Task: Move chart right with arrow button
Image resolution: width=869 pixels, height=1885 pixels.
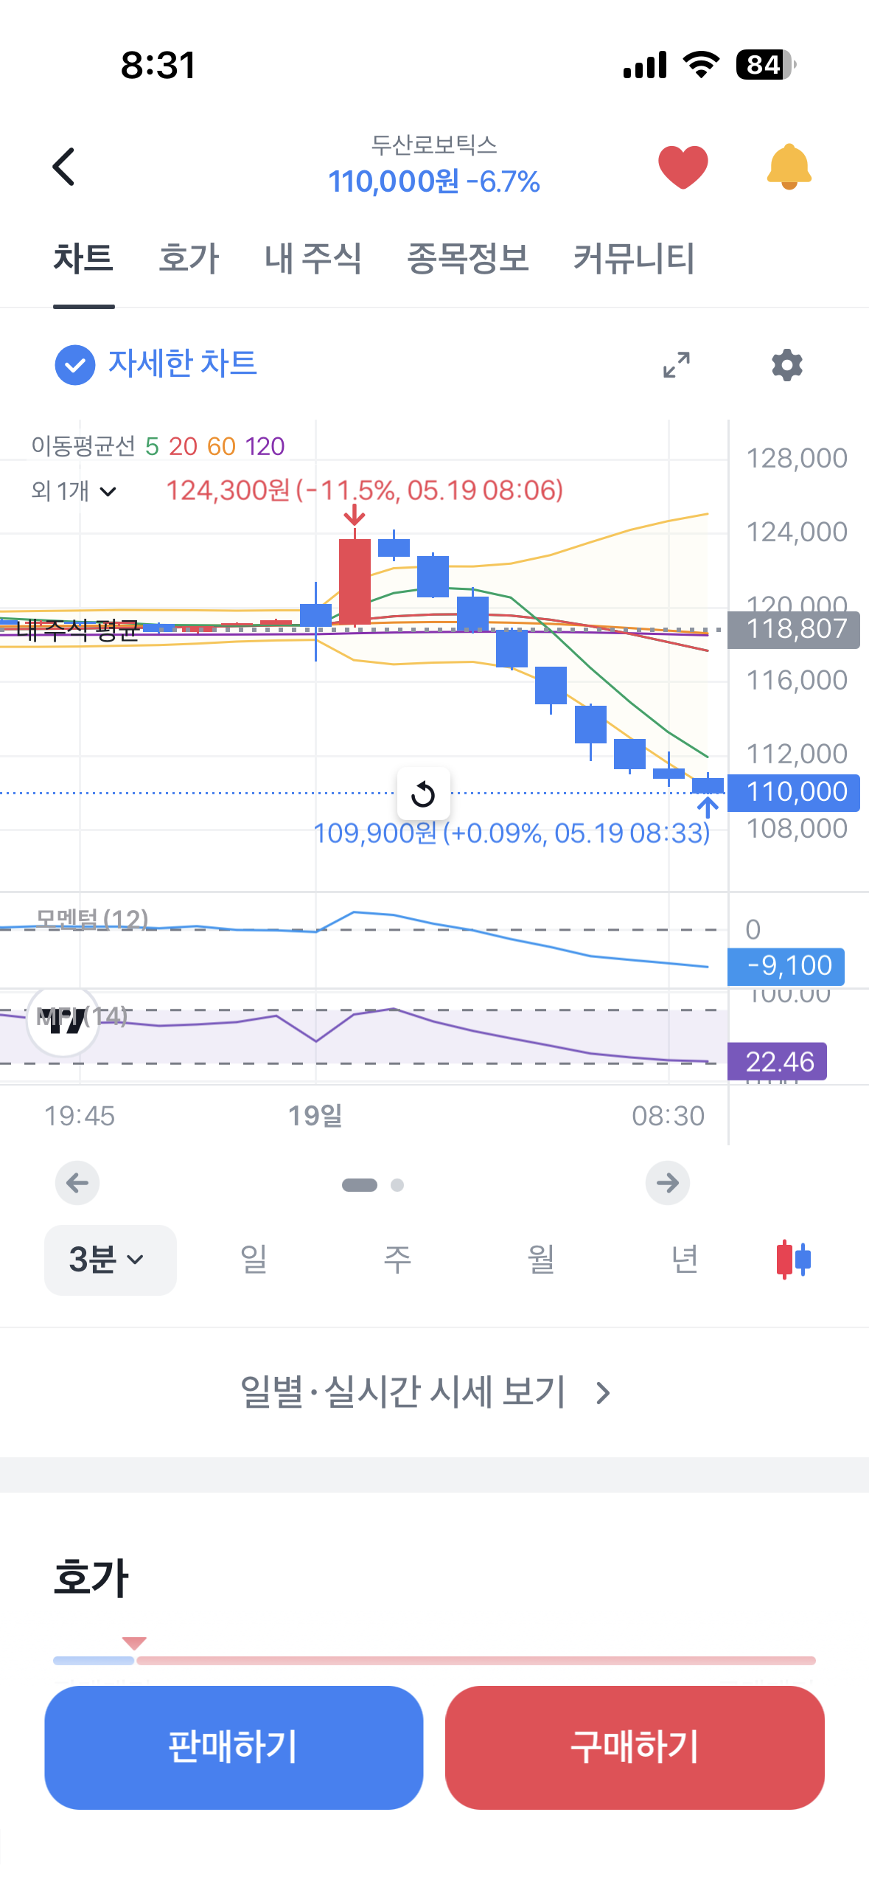Action: tap(668, 1183)
